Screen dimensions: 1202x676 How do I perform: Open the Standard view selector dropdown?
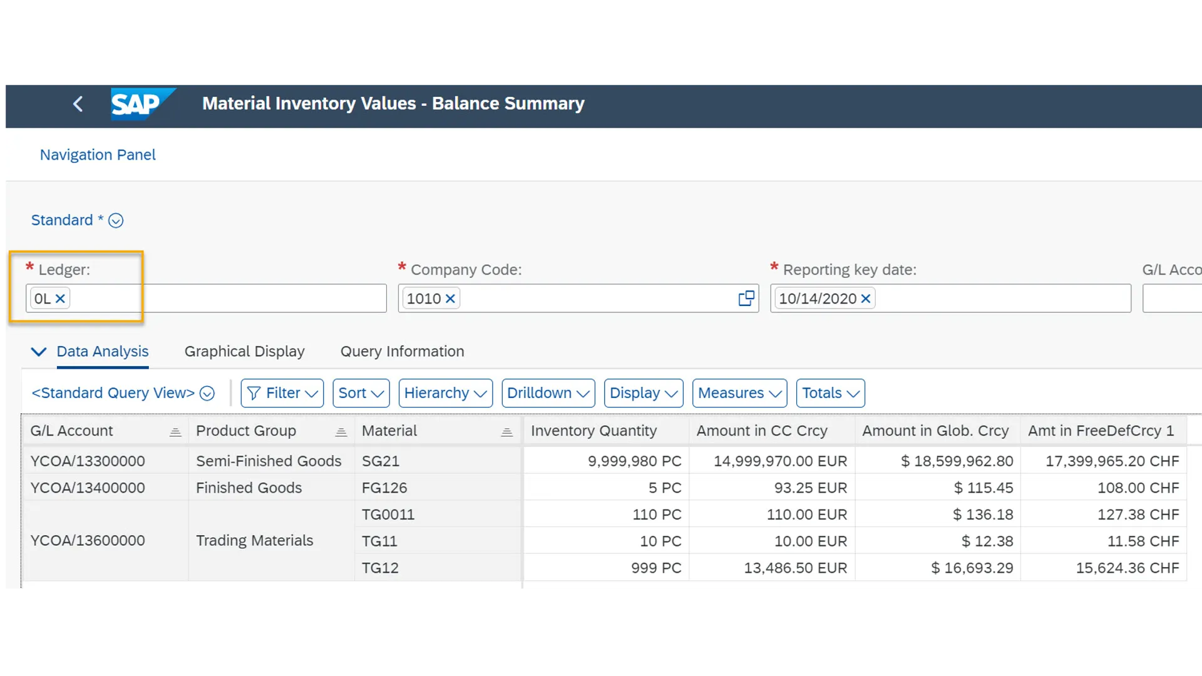[116, 220]
